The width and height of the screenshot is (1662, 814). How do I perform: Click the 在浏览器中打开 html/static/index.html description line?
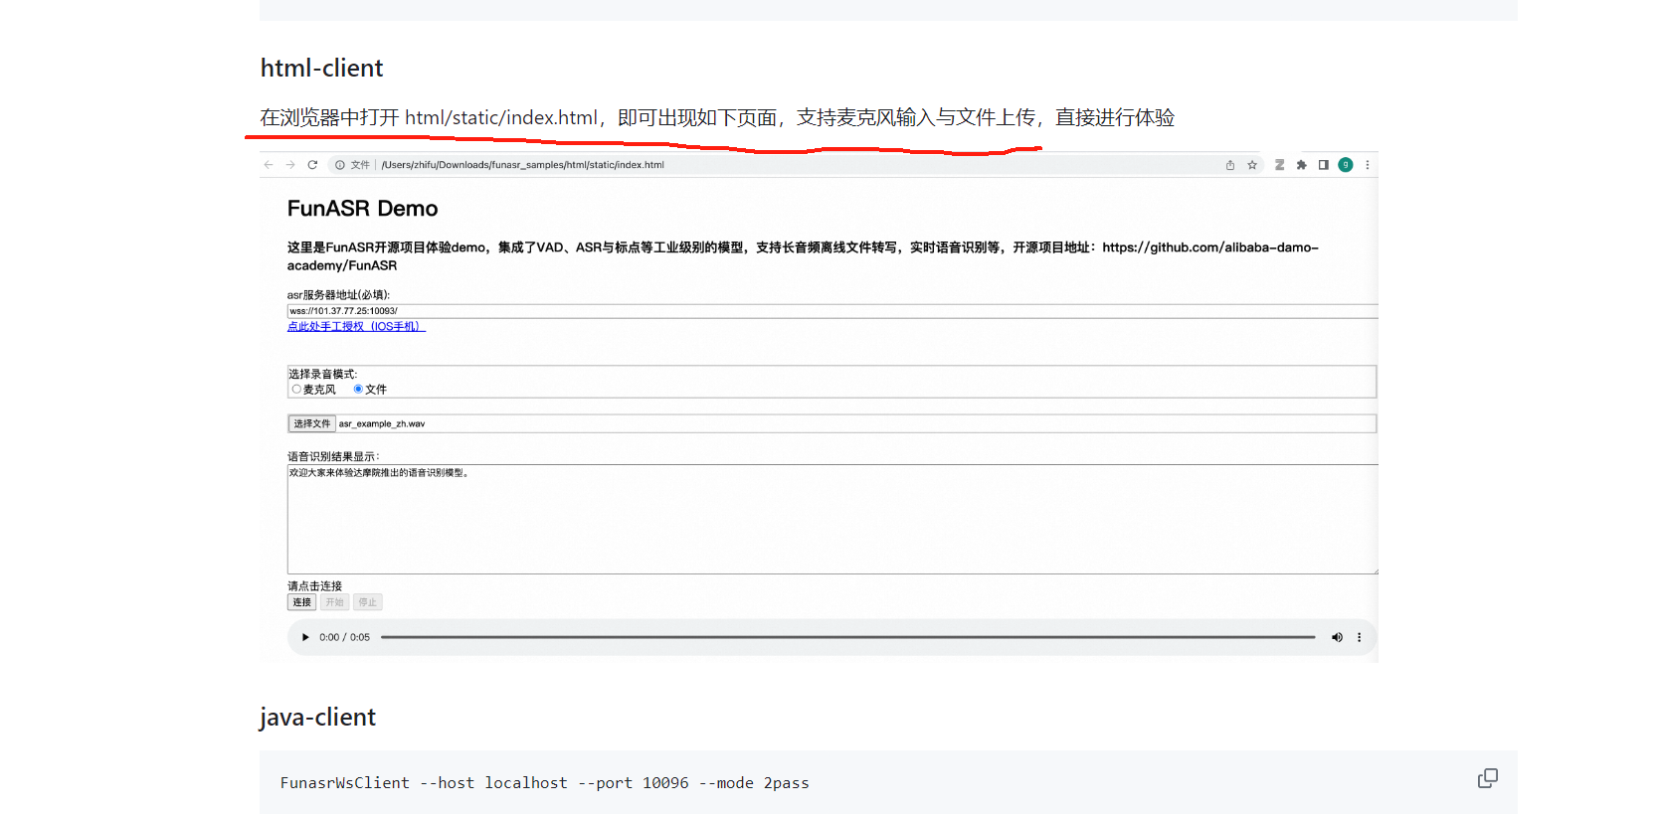[x=717, y=117]
